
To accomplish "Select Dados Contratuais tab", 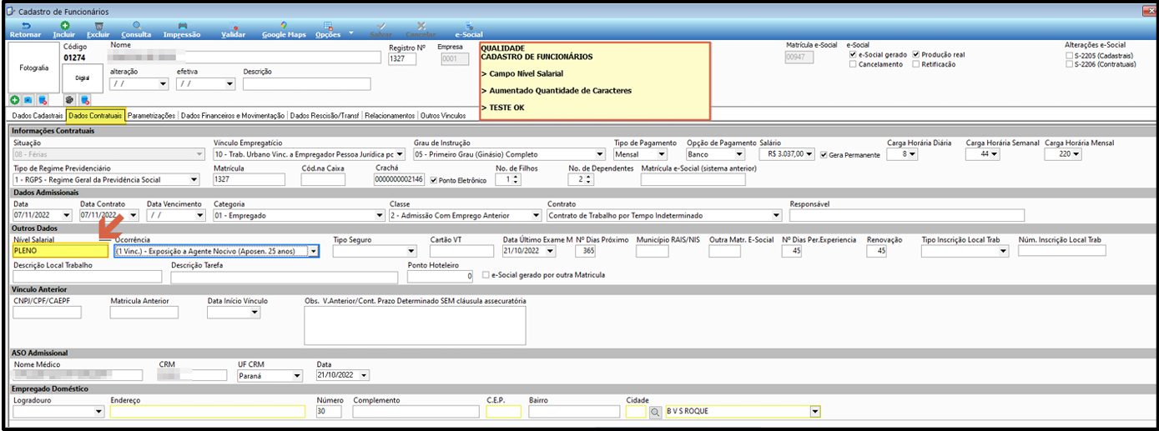I will point(96,115).
